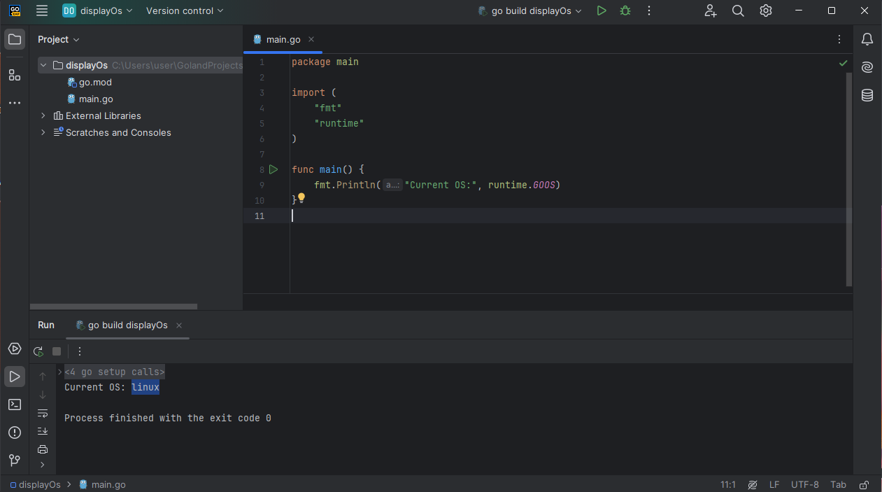Open the main menu hamburger icon
This screenshot has width=882, height=492.
pyautogui.click(x=41, y=10)
